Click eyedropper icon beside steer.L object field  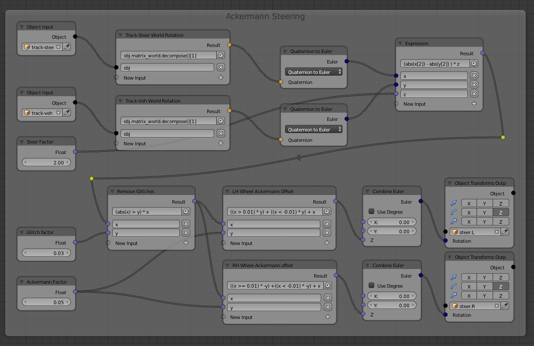[x=505, y=232]
